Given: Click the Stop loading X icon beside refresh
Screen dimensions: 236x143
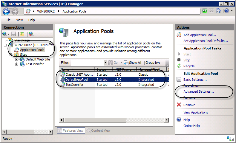Looking at the screenshot, I should 211,11.
